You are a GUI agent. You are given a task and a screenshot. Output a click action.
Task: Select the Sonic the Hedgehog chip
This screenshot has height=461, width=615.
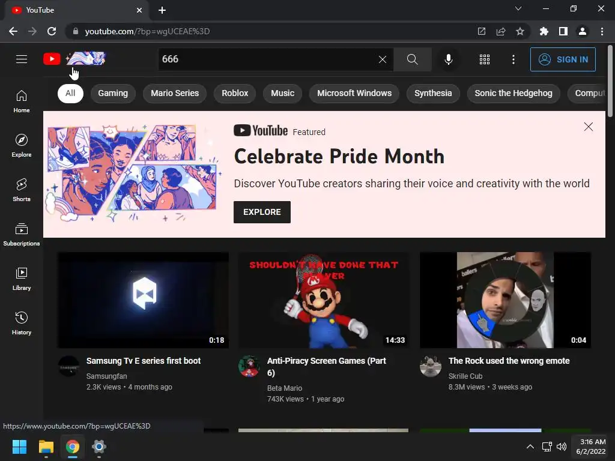[514, 93]
